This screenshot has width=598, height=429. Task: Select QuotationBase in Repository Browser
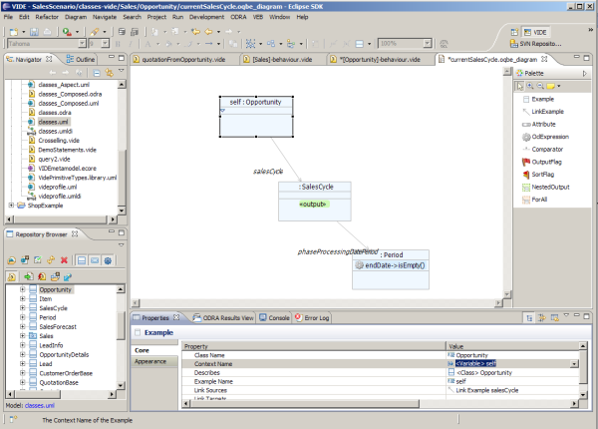click(59, 382)
